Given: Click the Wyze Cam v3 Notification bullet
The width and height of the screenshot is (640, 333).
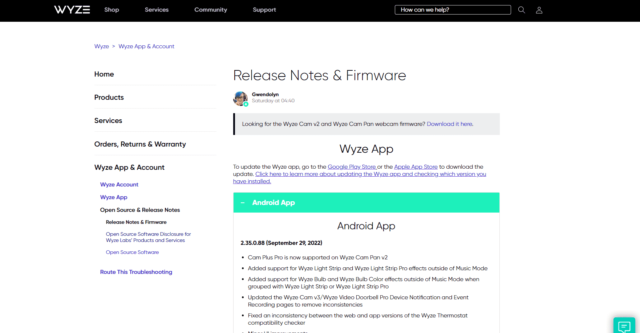Looking at the screenshot, I should point(358,301).
